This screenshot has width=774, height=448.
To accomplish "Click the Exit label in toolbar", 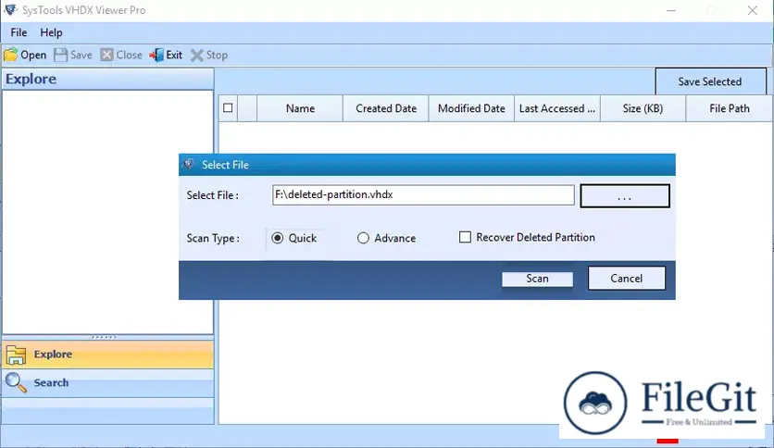I will (174, 55).
